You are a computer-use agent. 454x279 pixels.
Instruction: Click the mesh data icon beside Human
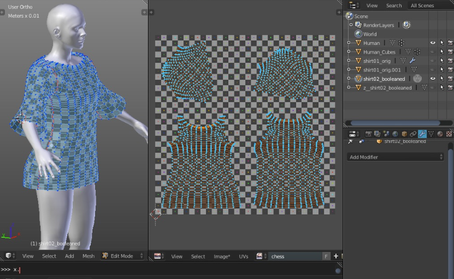[392, 43]
